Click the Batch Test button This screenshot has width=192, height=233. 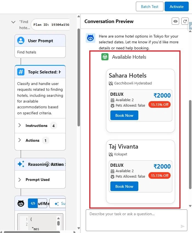[150, 7]
